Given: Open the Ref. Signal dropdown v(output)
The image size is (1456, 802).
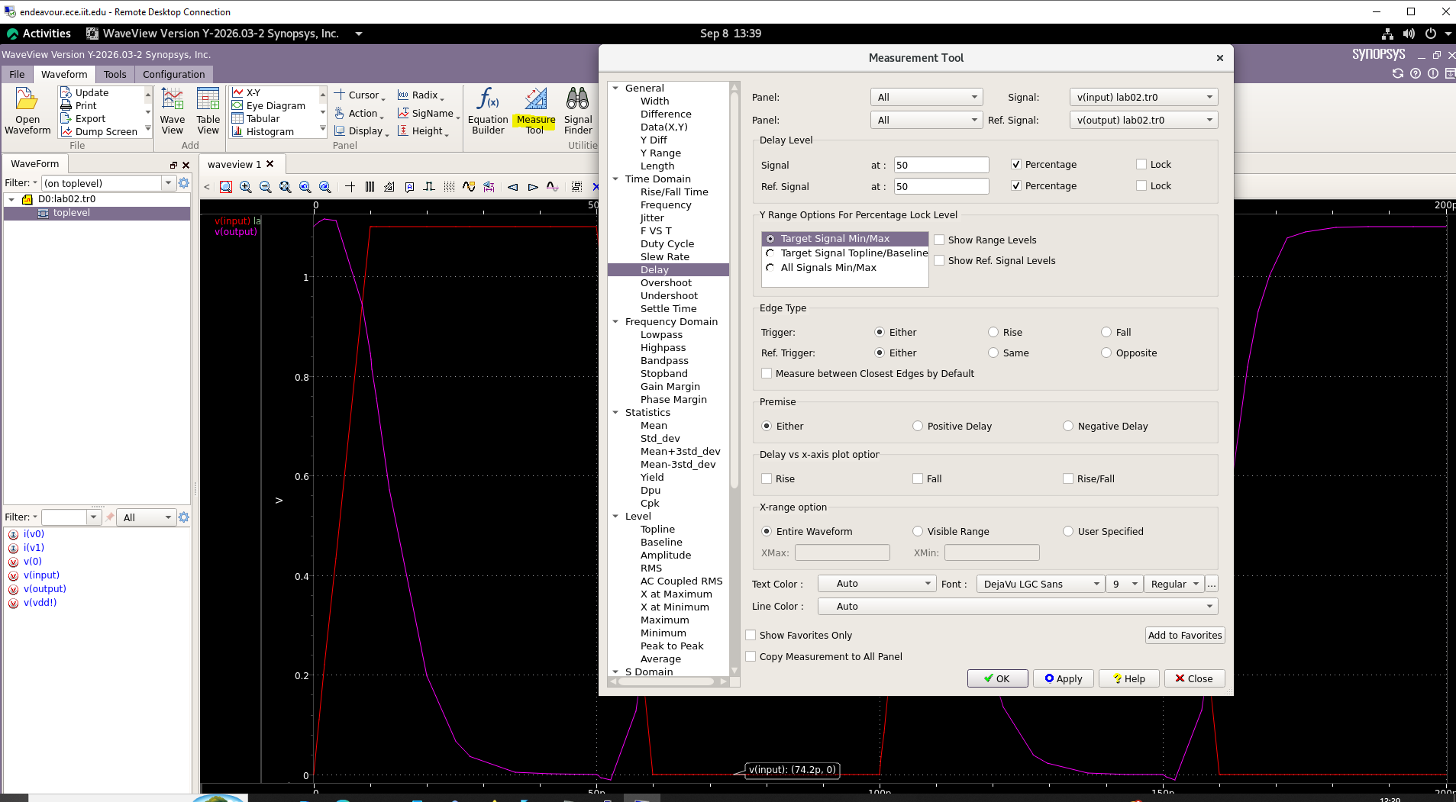Looking at the screenshot, I should coord(1144,120).
